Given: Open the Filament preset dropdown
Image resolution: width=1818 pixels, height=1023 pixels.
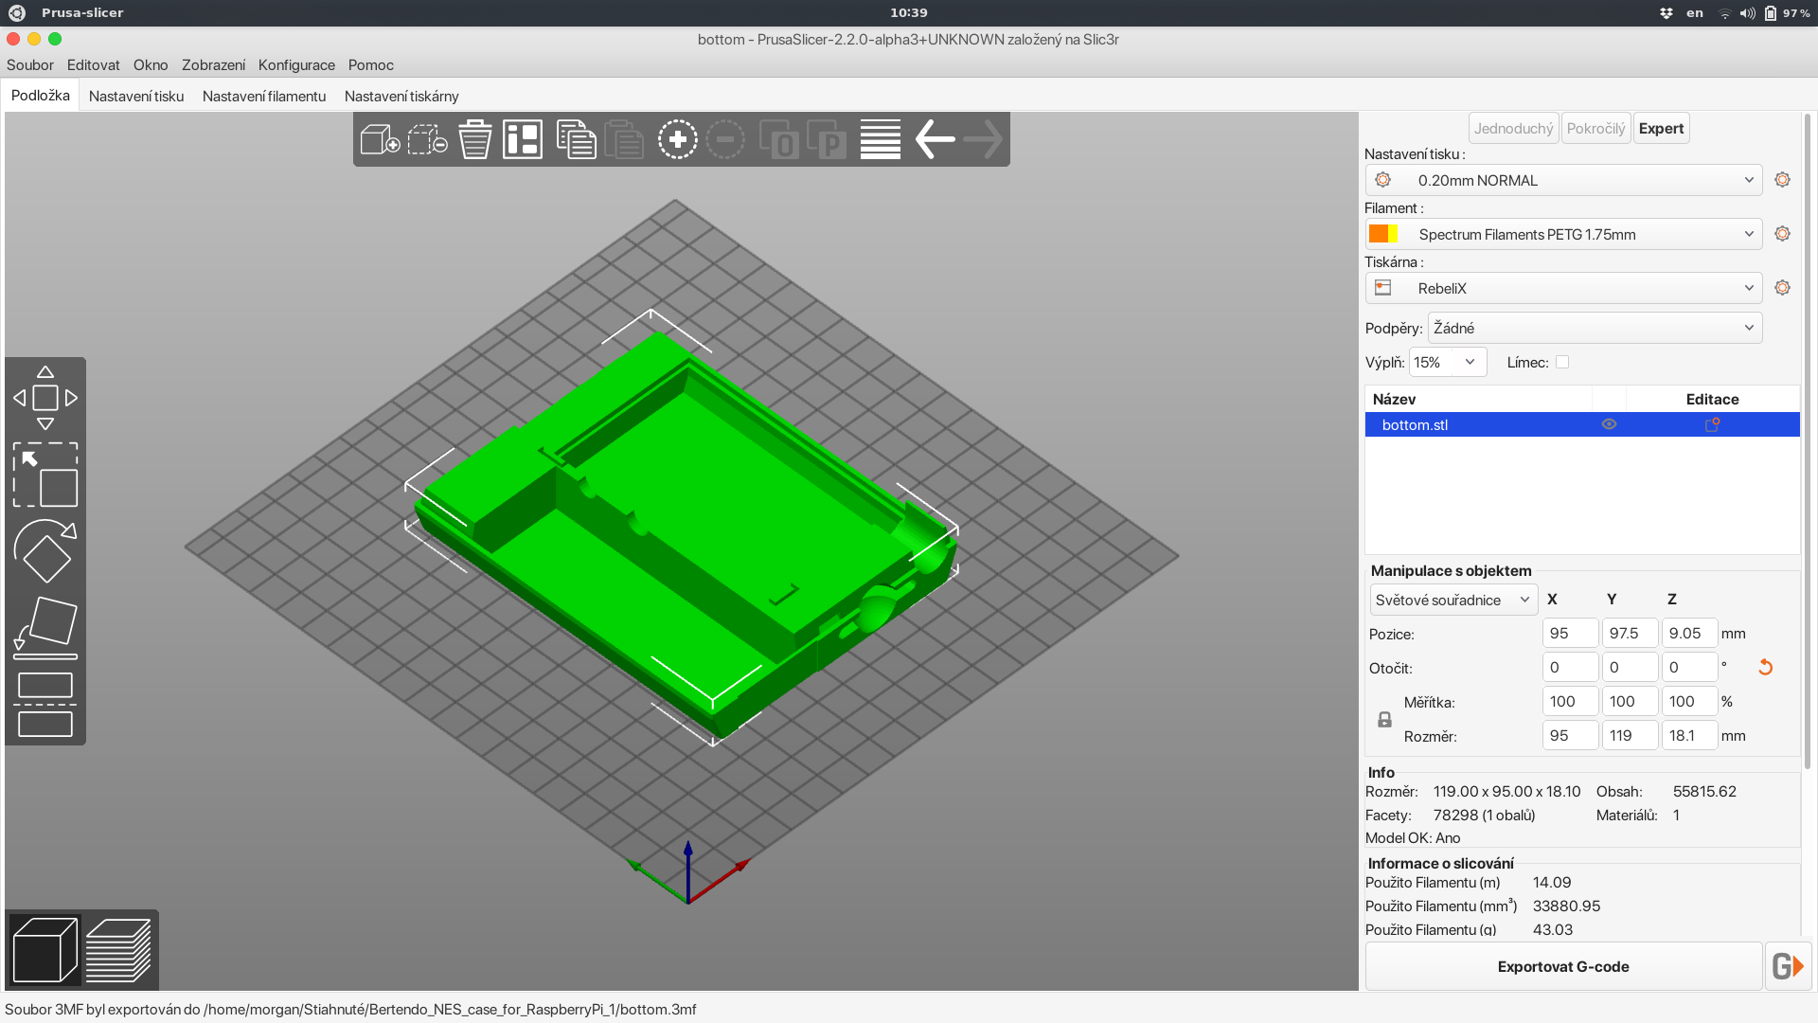Looking at the screenshot, I should (1563, 234).
